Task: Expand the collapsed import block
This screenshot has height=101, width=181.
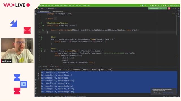Action: pyautogui.click(x=55, y=19)
